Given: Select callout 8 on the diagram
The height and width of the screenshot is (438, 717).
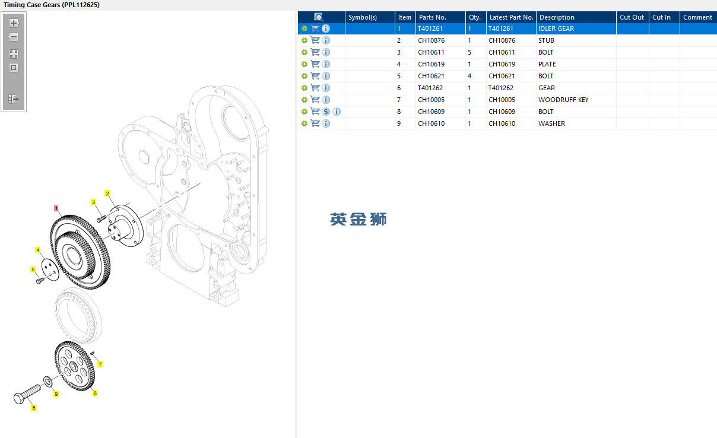Looking at the screenshot, I should [34, 408].
